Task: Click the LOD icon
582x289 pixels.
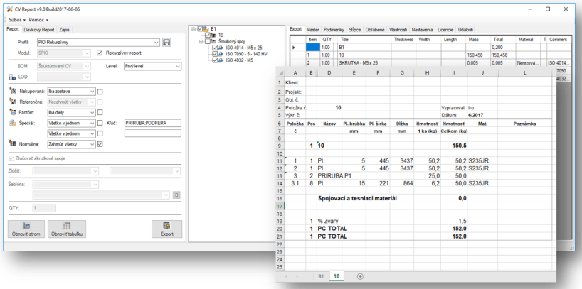Action: (14, 77)
